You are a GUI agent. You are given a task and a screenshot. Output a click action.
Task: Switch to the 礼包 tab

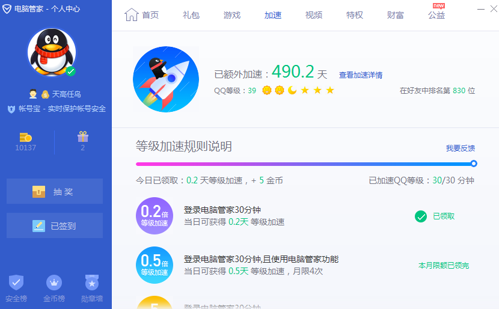click(x=191, y=15)
